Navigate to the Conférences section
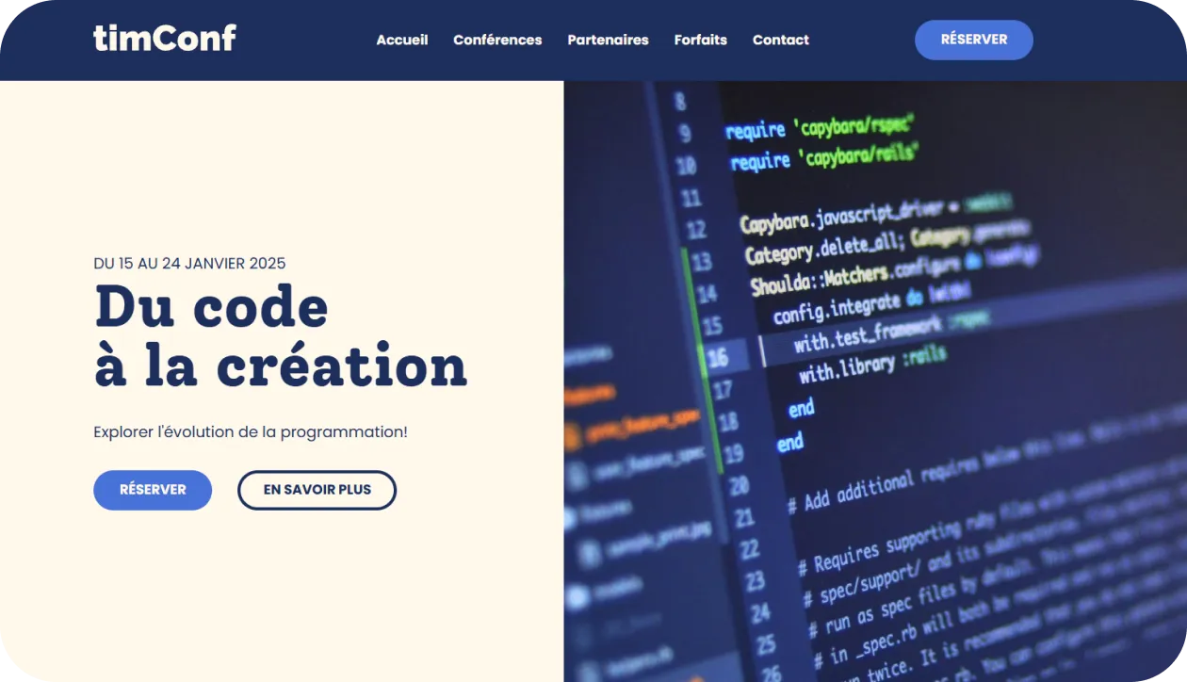 [x=497, y=40]
